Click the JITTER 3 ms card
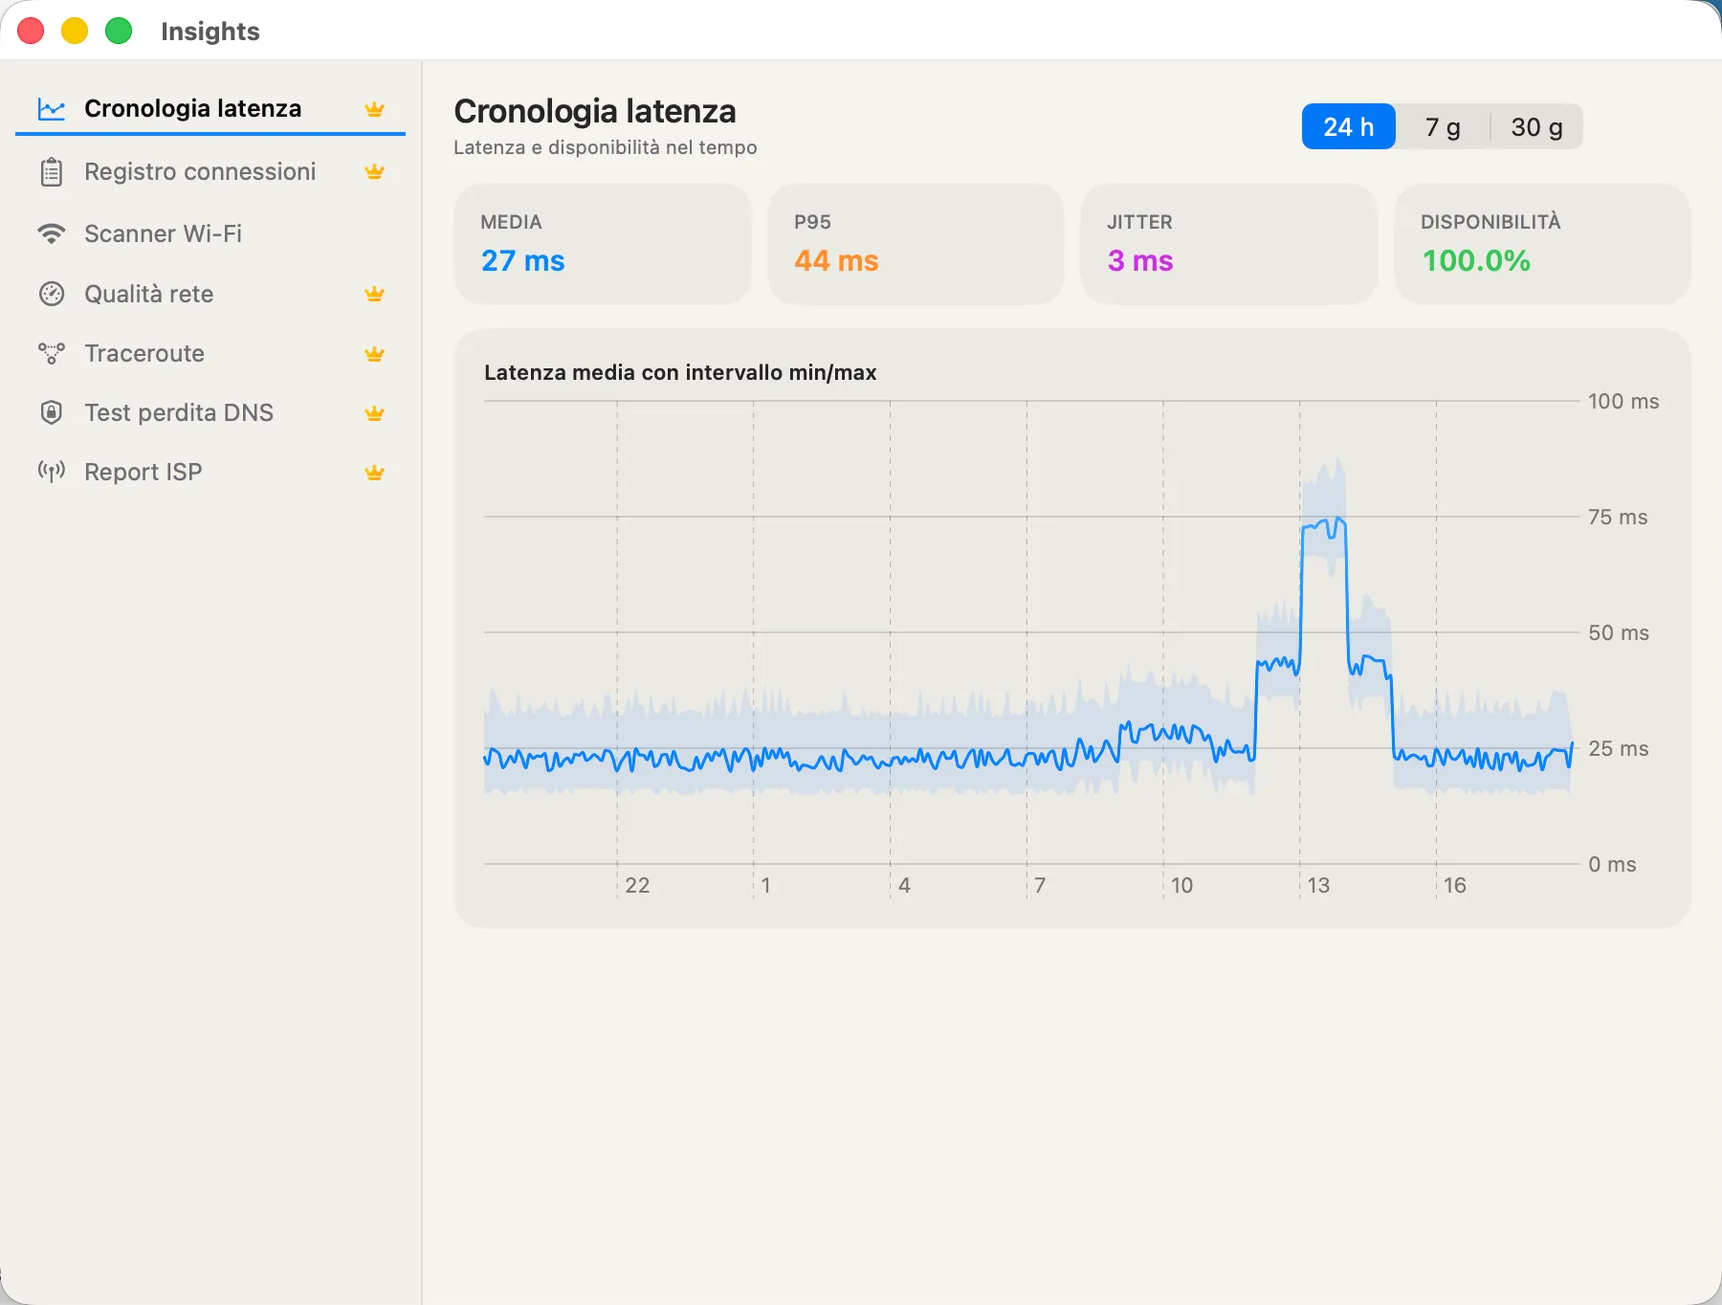Viewport: 1722px width, 1305px height. [x=1229, y=244]
